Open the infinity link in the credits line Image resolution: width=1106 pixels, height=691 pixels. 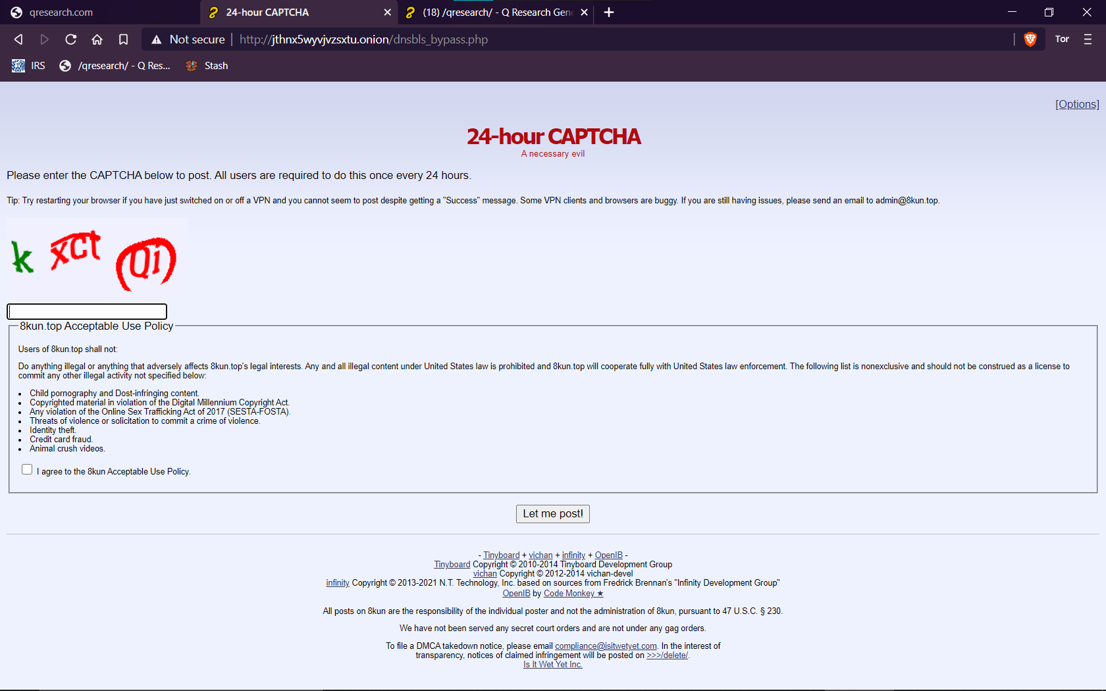[x=573, y=555]
